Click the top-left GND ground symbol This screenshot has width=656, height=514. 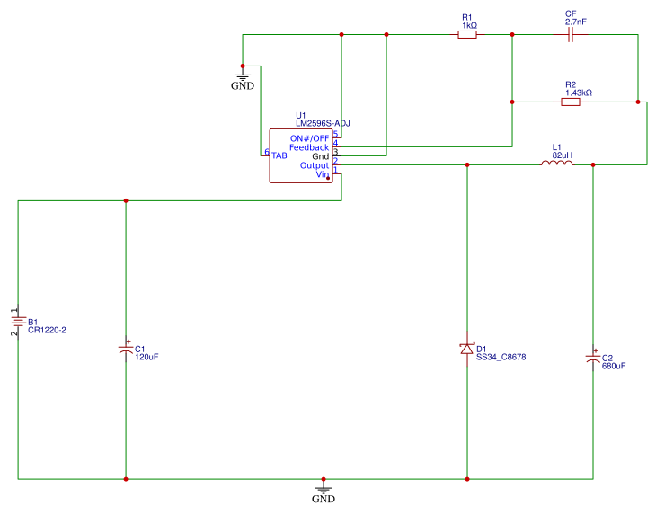pyautogui.click(x=243, y=79)
